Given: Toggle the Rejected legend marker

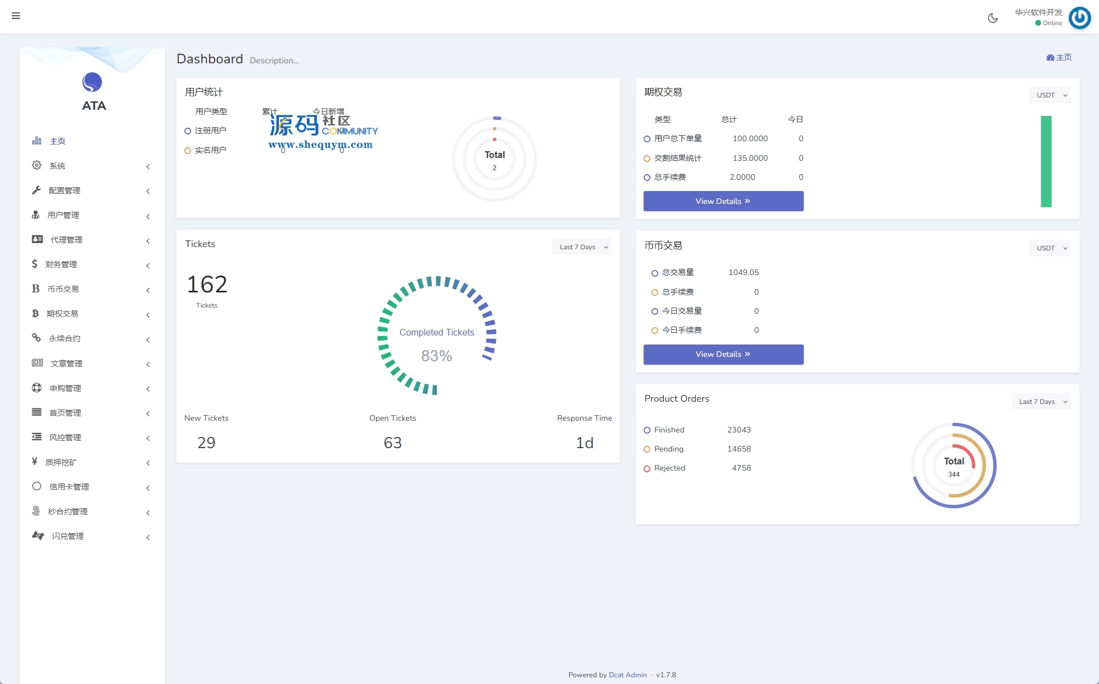Looking at the screenshot, I should pyautogui.click(x=647, y=468).
